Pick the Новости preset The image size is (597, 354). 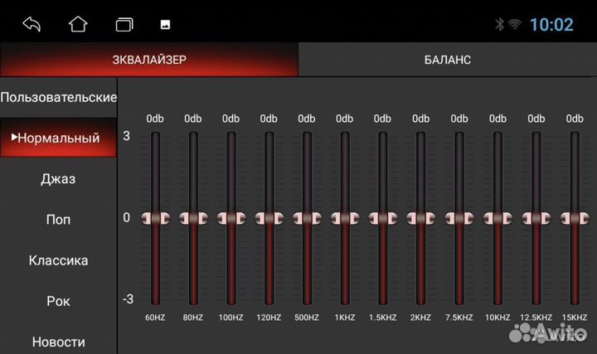coord(59,341)
